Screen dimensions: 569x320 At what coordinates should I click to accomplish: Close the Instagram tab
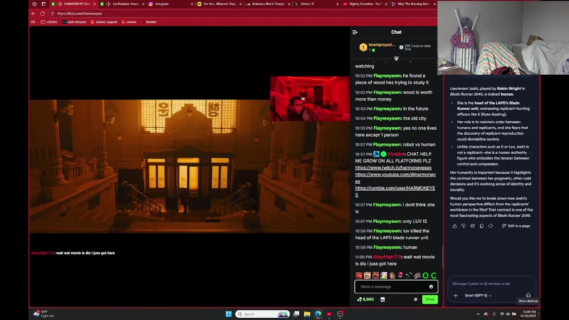pyautogui.click(x=192, y=4)
